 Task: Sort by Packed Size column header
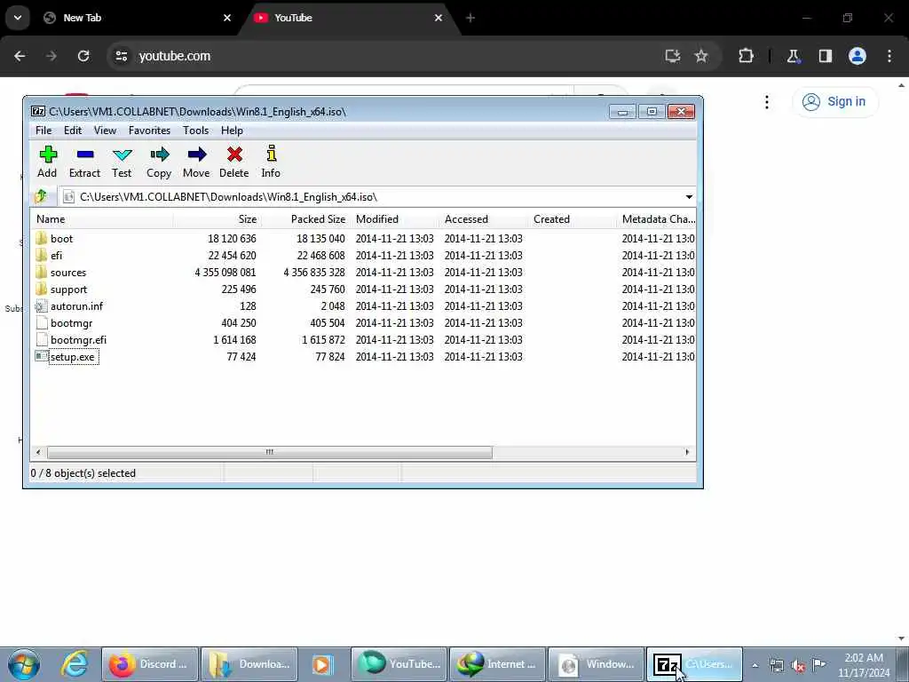tap(305, 219)
